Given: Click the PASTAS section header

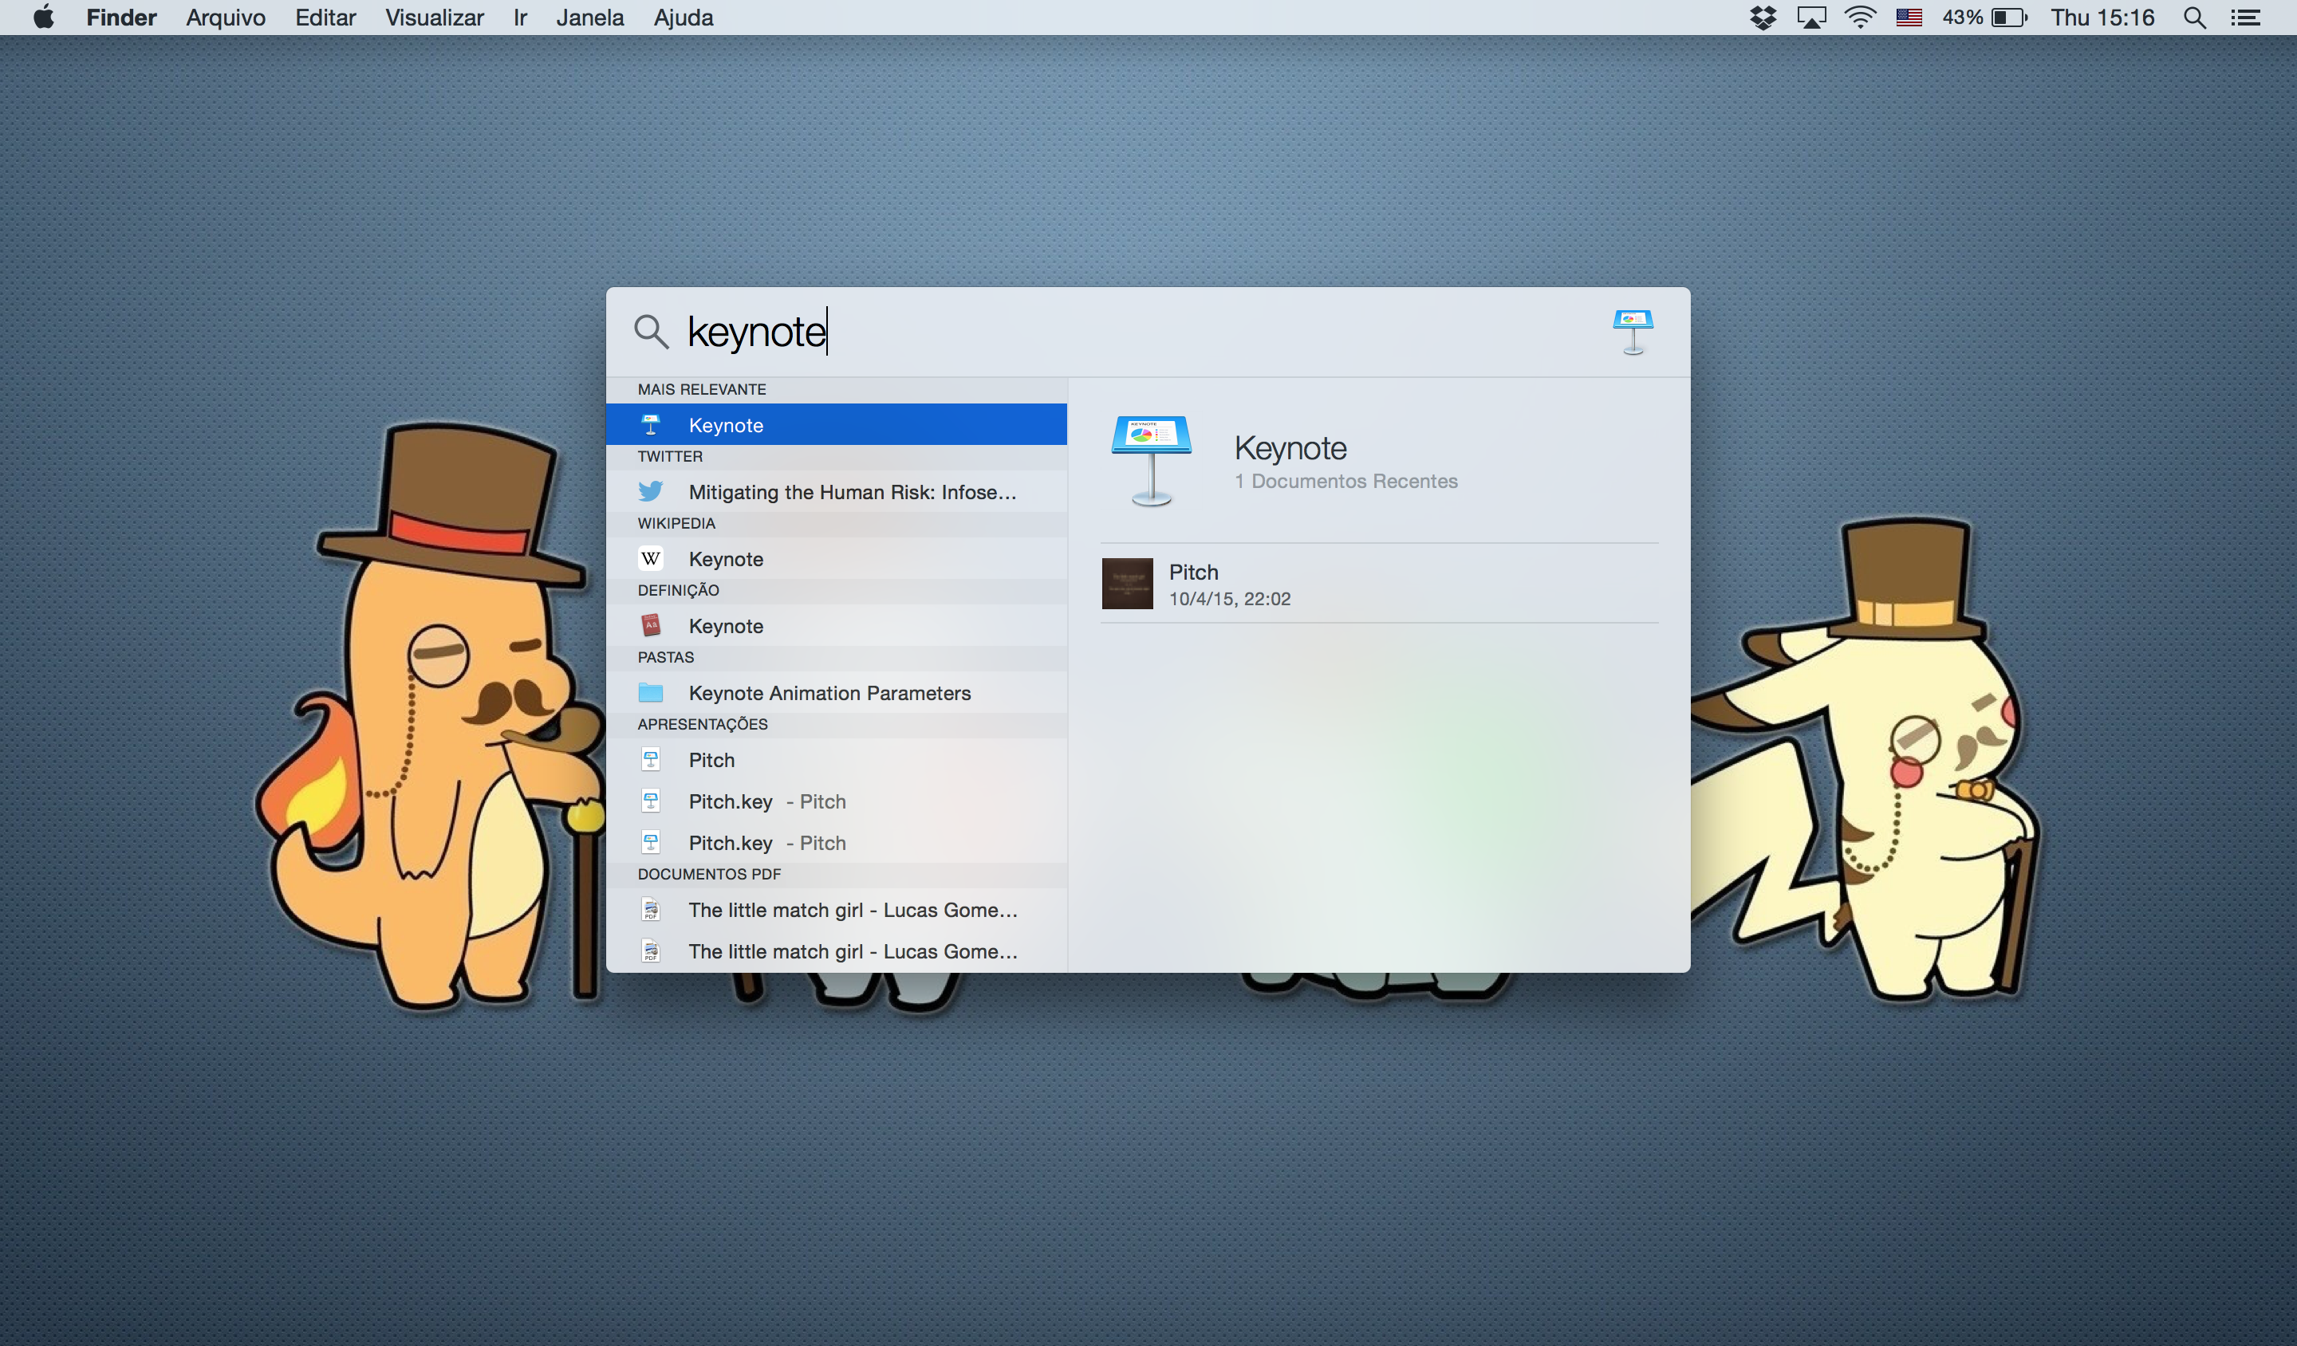Looking at the screenshot, I should pos(665,657).
